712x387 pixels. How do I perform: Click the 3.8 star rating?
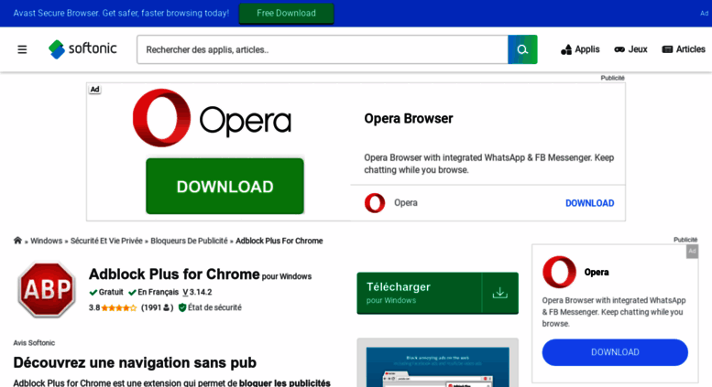coord(113,307)
